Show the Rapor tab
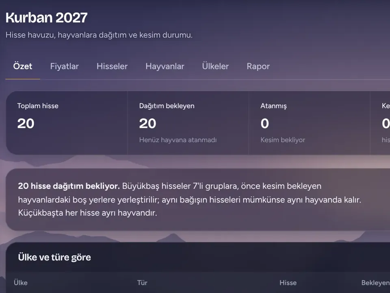Screen dimensions: 390x293 [258, 66]
